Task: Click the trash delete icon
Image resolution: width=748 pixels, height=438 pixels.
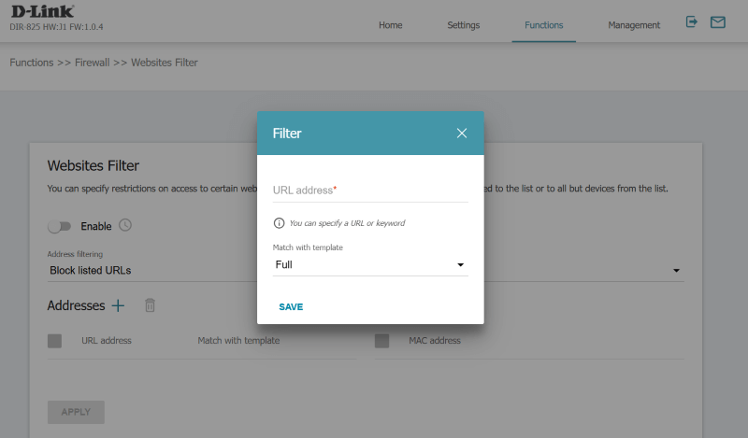Action: tap(150, 305)
